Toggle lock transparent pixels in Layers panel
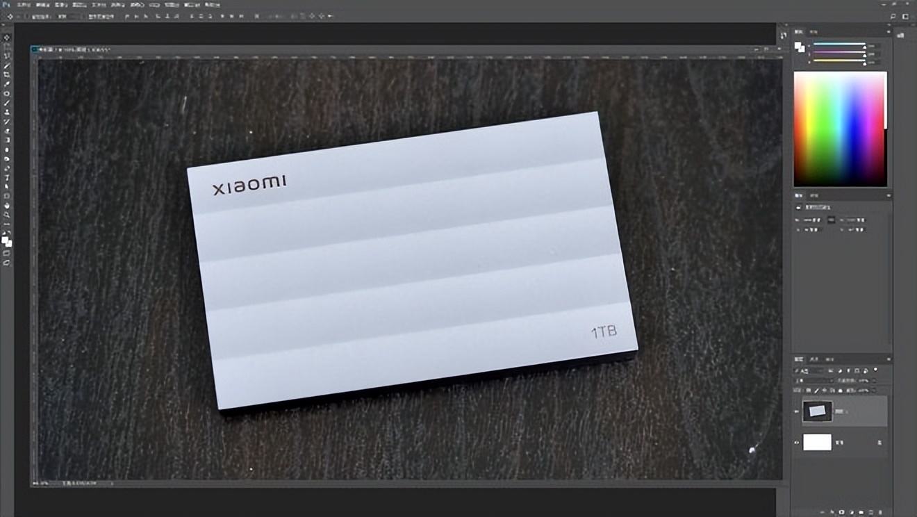Viewport: 917px width, 517px height. coord(808,391)
